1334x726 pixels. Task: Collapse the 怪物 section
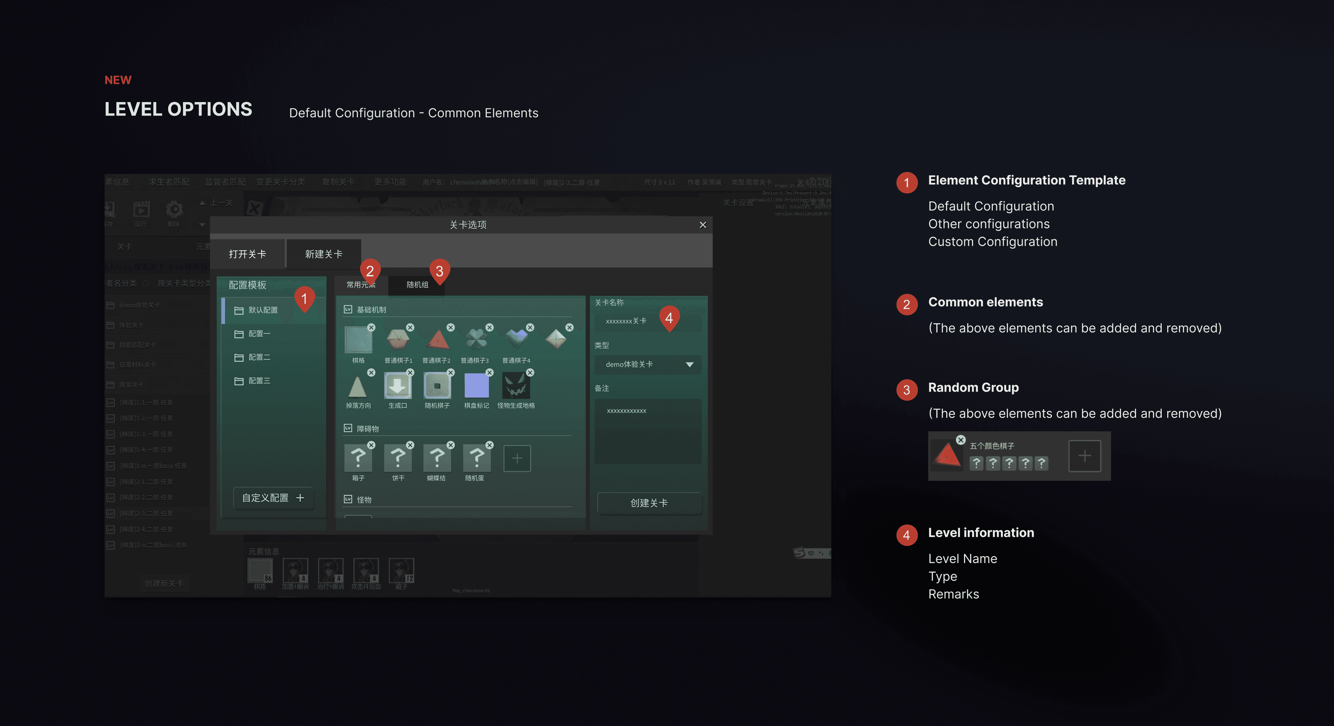click(x=348, y=499)
